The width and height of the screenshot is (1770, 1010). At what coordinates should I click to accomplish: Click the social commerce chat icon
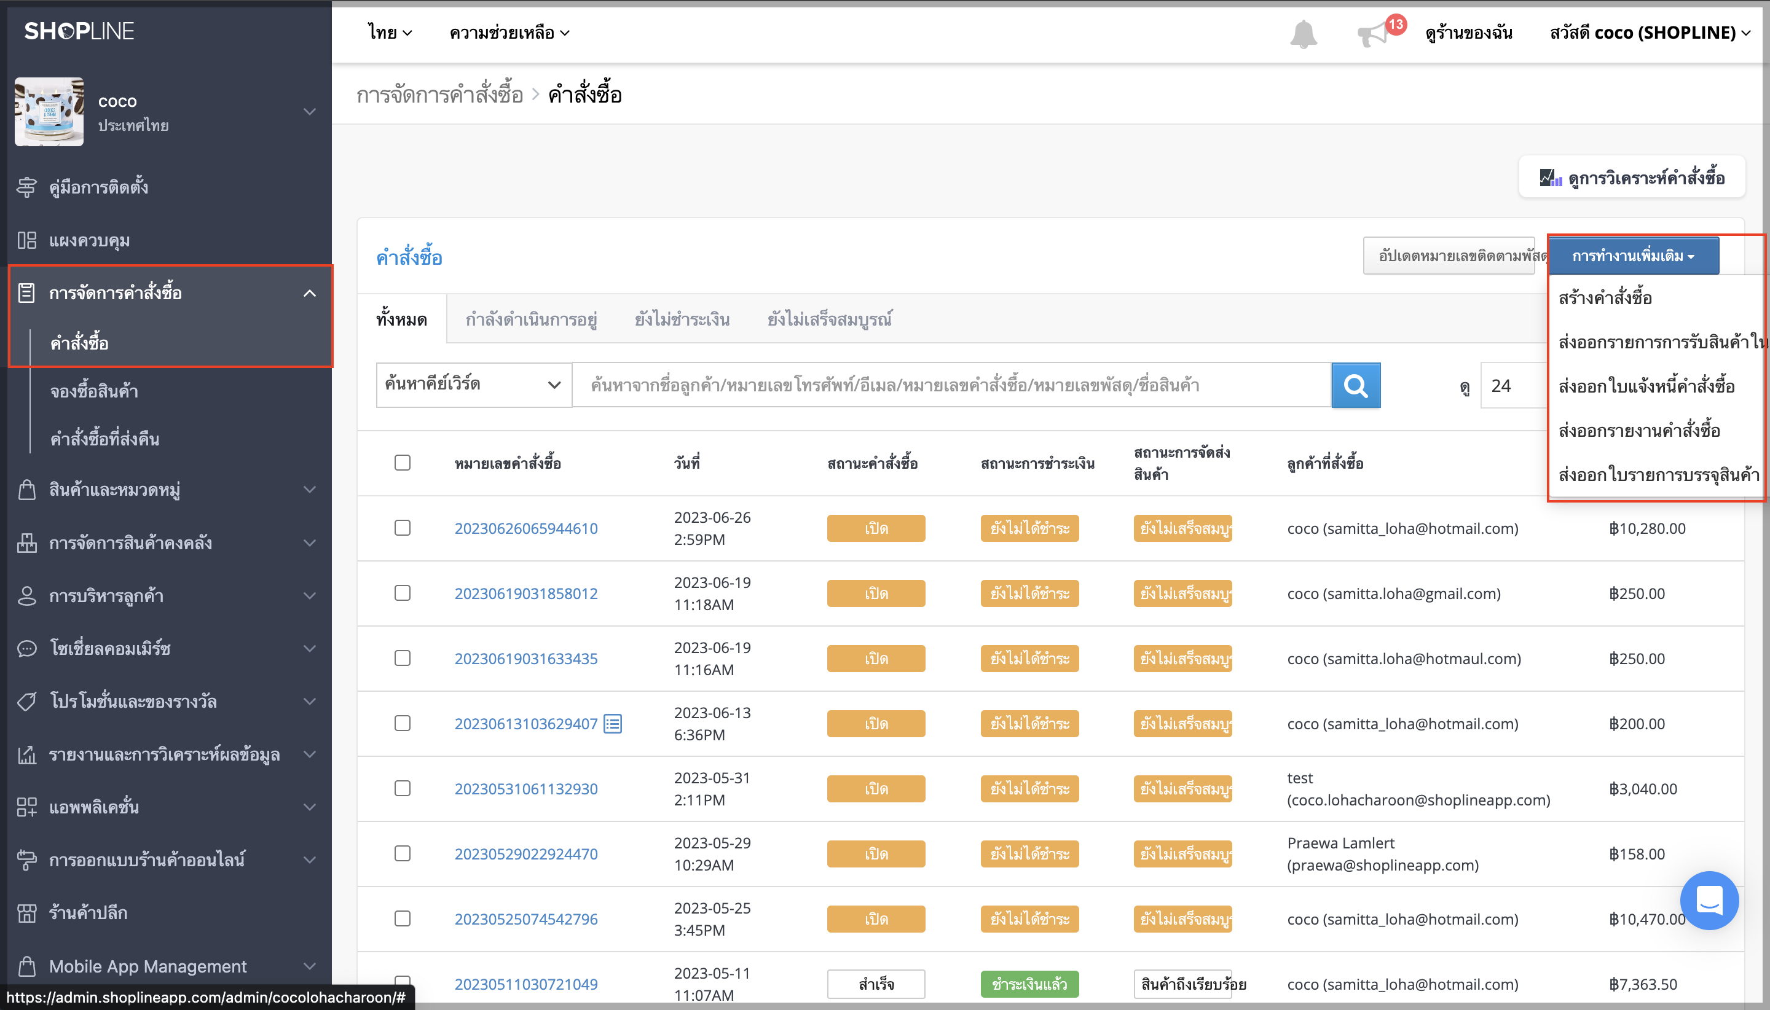(26, 649)
